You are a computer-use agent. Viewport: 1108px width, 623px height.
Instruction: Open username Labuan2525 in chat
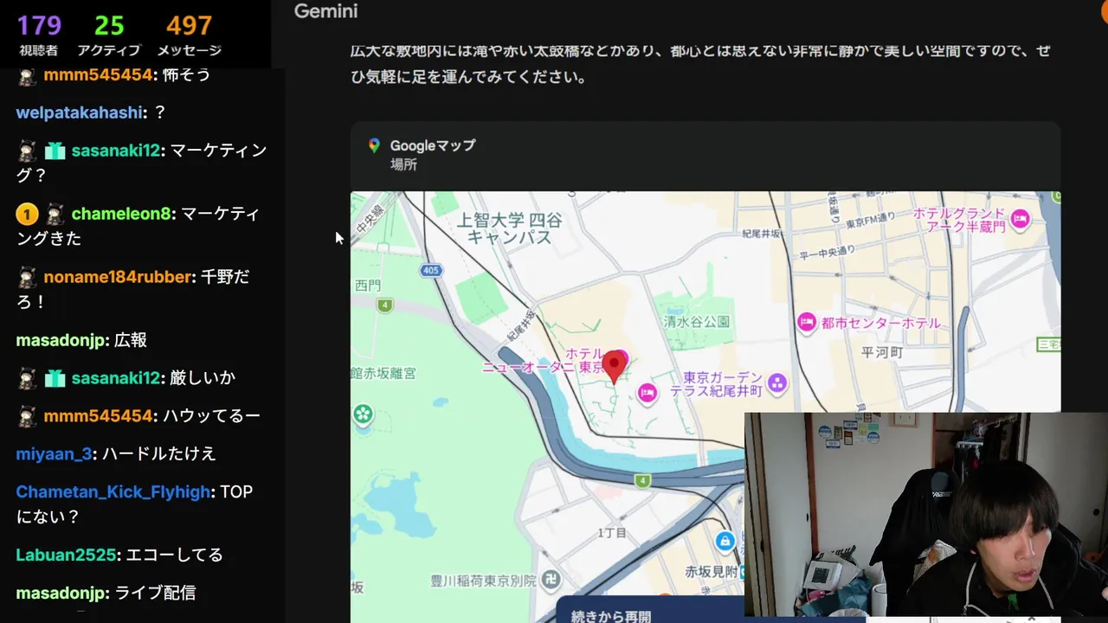tap(66, 555)
